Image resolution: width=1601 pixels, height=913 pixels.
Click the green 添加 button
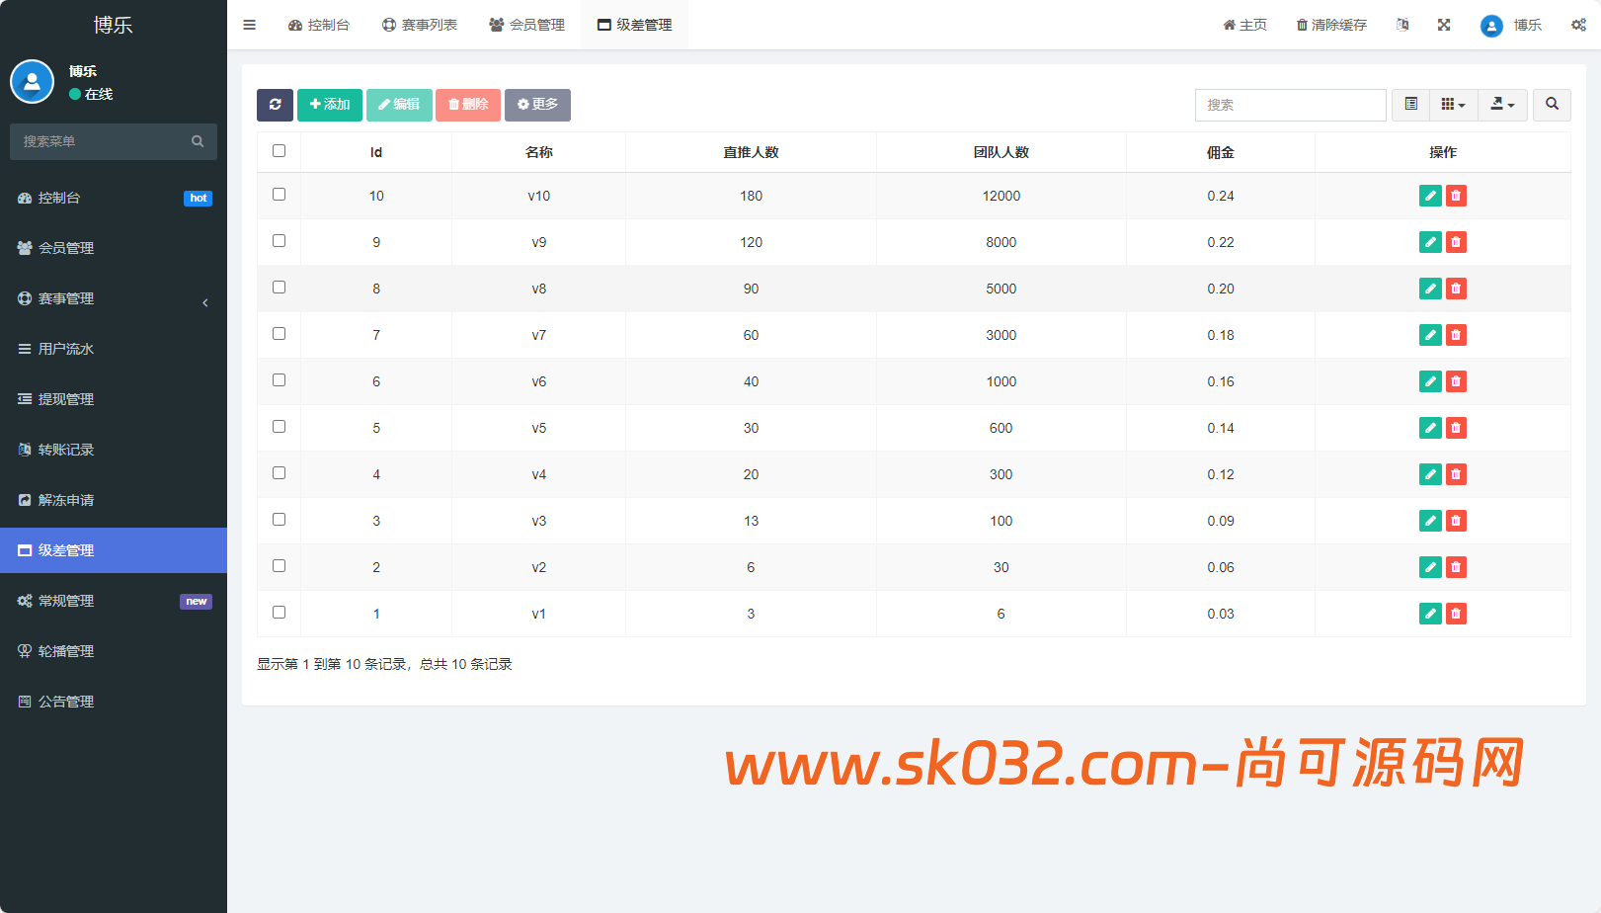(330, 105)
